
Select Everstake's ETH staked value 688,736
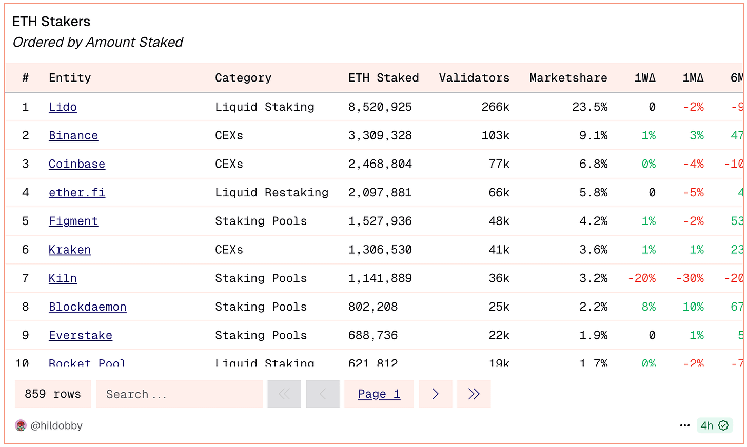[x=373, y=335]
